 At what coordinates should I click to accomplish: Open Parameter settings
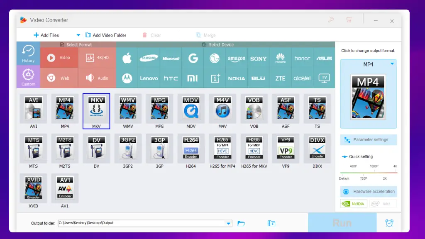click(x=369, y=139)
